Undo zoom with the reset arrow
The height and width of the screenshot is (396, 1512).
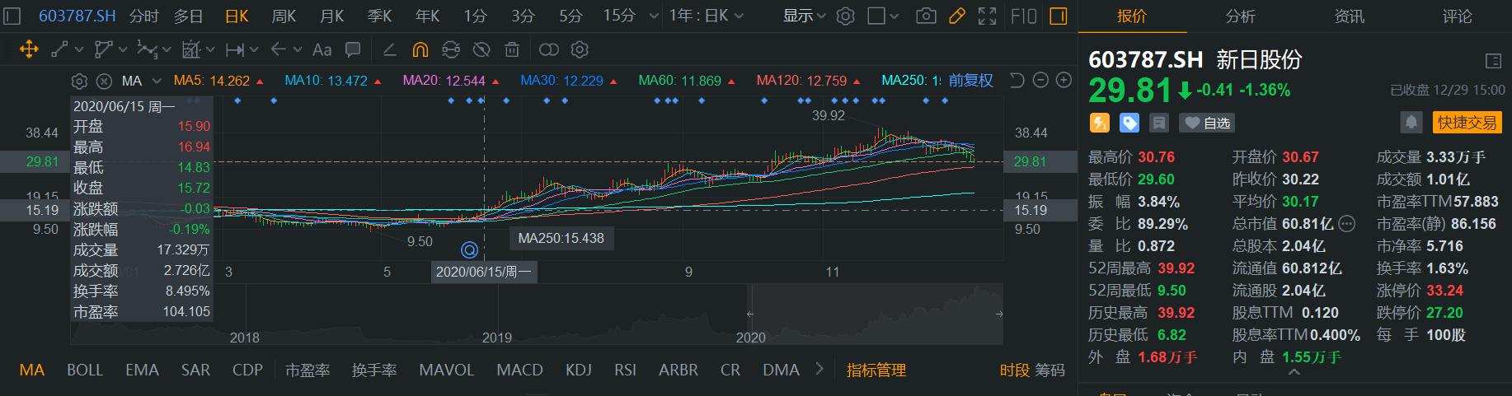click(x=1017, y=81)
